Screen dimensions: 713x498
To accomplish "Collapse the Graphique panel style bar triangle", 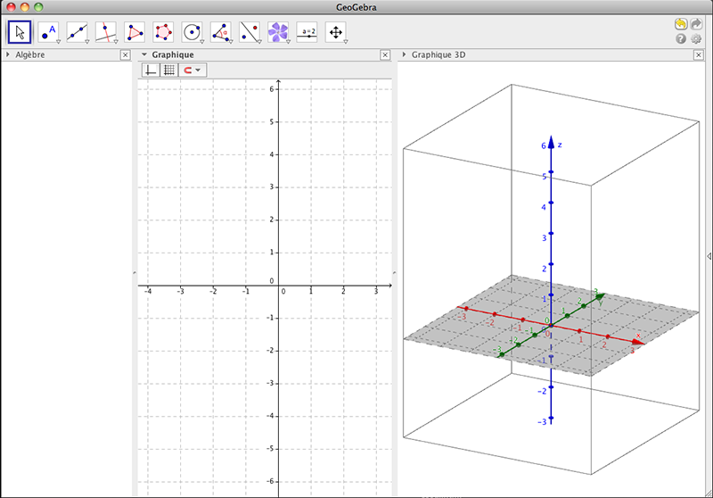I will tap(144, 54).
